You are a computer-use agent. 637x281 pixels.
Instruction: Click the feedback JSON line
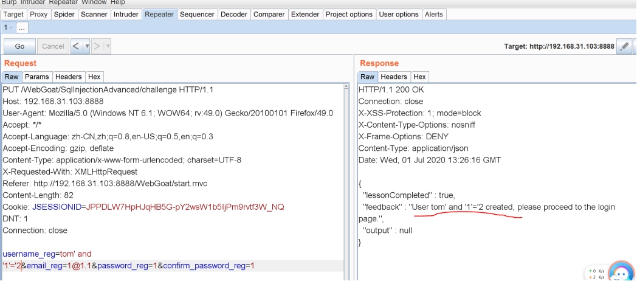pyautogui.click(x=487, y=213)
